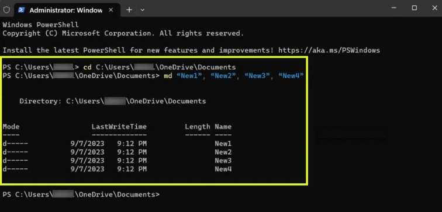Expand the new tab profile dropdown

click(x=143, y=10)
